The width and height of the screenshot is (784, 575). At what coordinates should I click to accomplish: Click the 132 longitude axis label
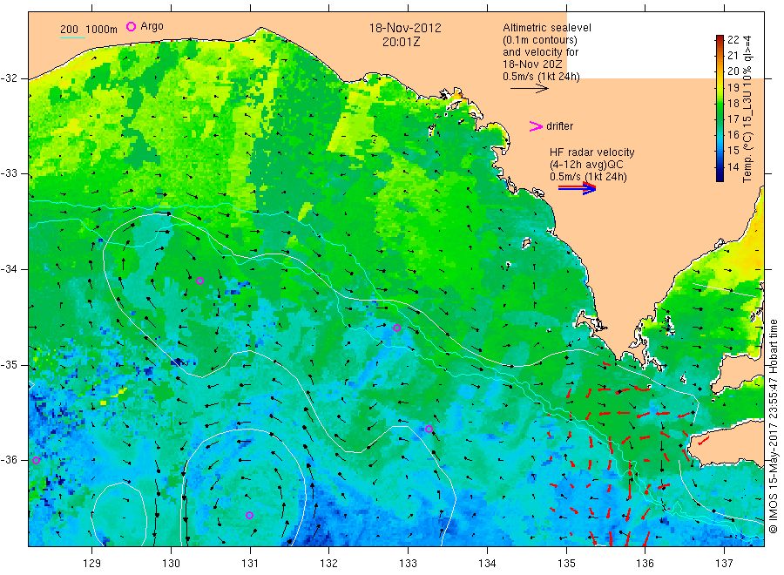pyautogui.click(x=329, y=564)
